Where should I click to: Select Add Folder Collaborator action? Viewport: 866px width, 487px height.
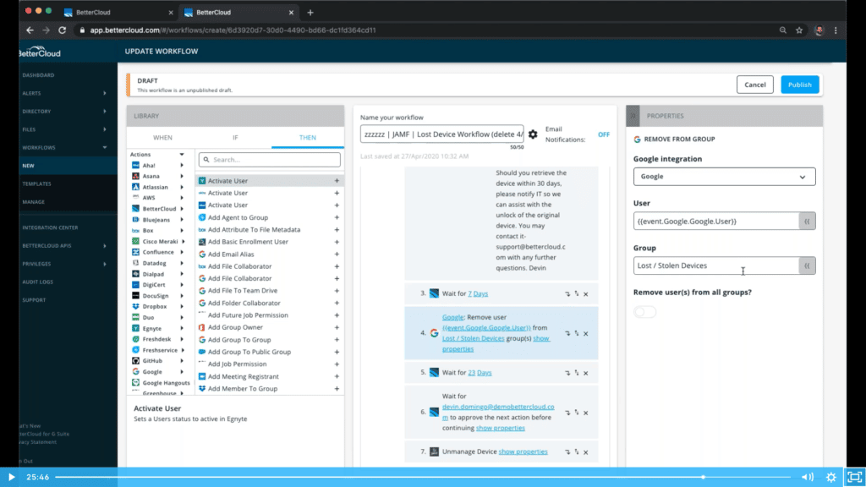244,304
